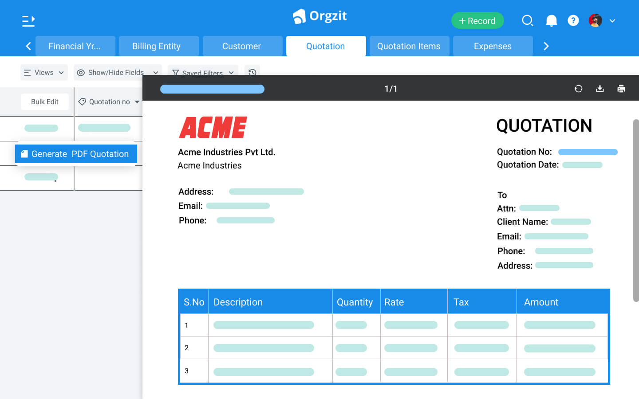Open the Quotation no column menu
The image size is (639, 399).
(136, 102)
